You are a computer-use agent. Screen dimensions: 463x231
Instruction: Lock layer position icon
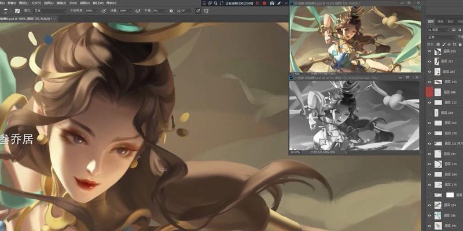(449, 44)
